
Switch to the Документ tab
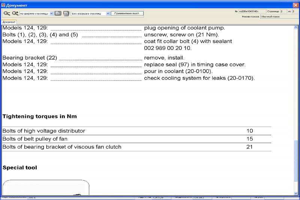[x=8, y=22]
